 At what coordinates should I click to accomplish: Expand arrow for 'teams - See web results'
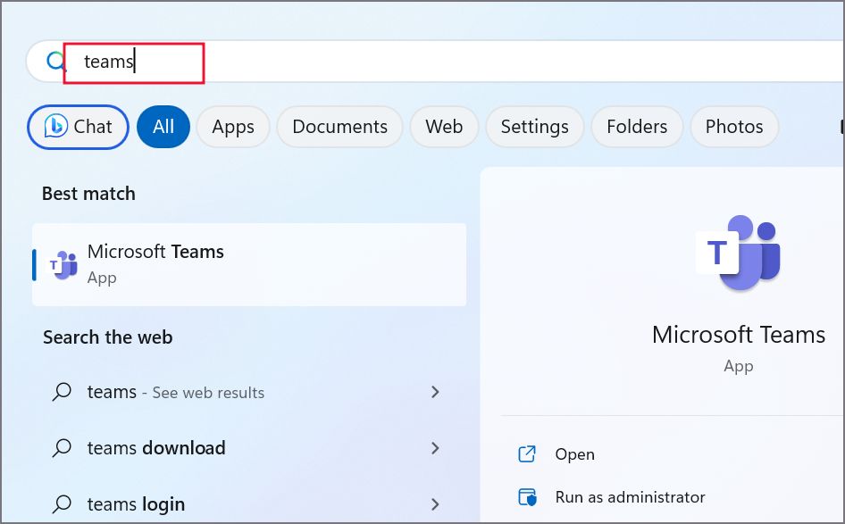pos(435,392)
